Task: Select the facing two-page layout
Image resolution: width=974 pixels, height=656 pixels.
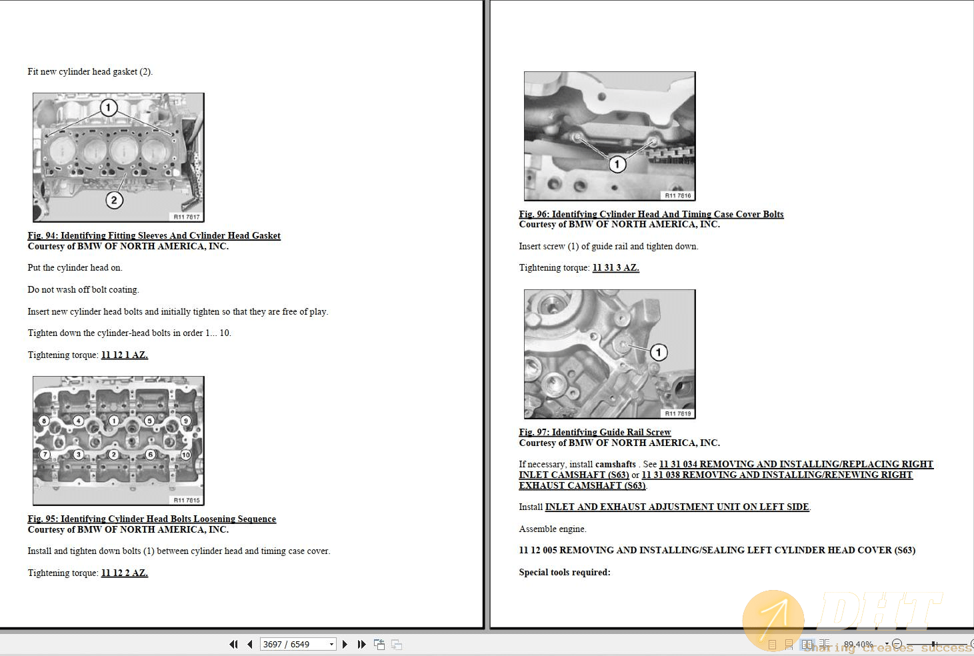Action: coord(807,645)
